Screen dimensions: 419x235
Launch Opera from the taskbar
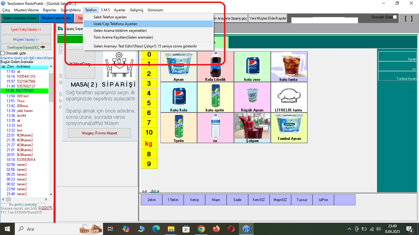231,229
